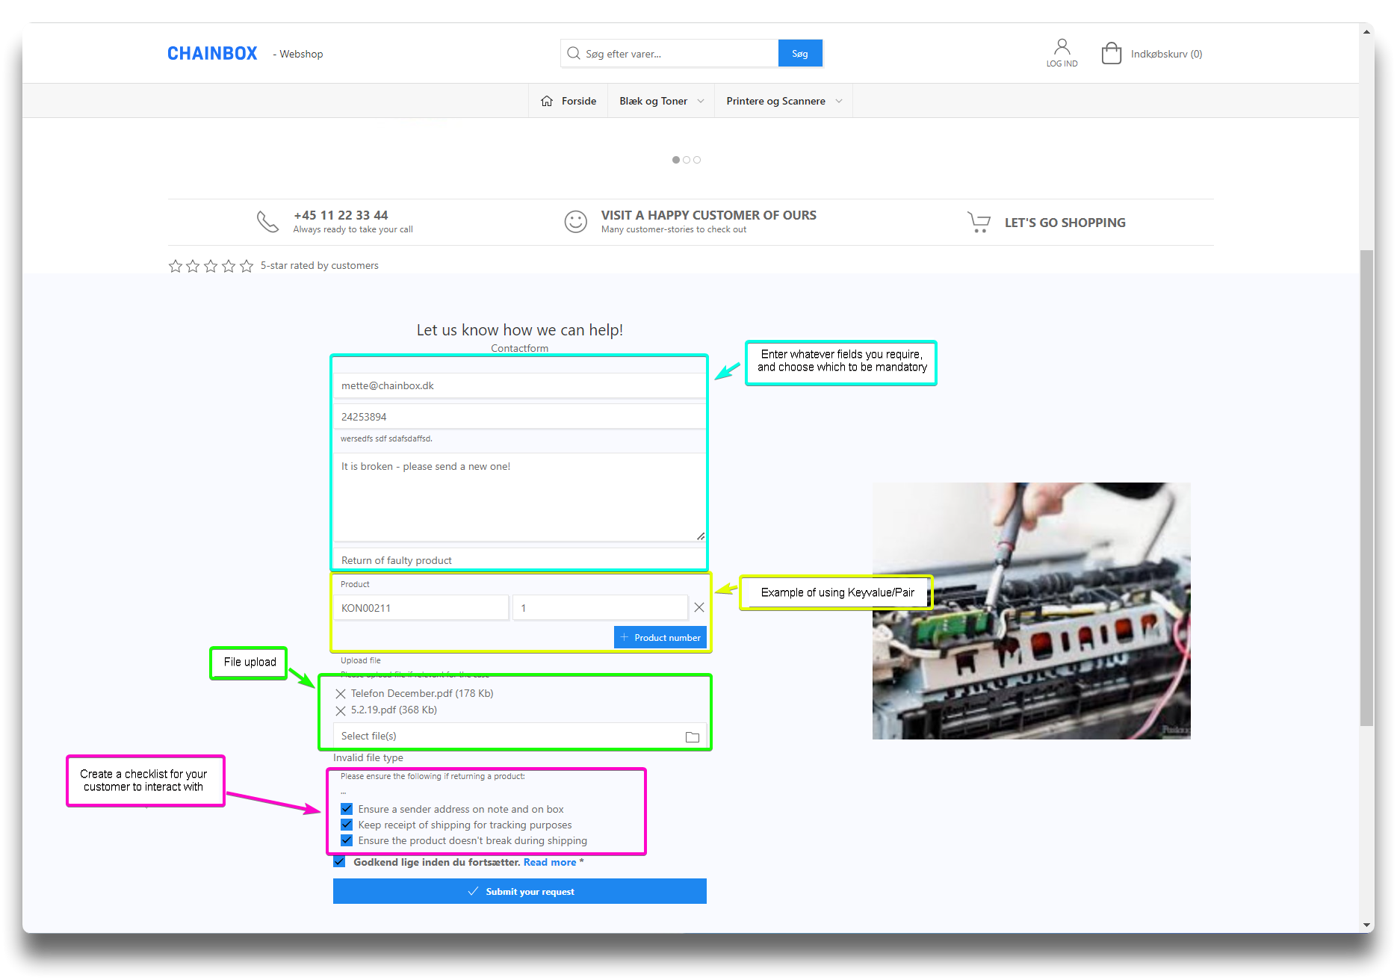Click the phone handset icon
The height and width of the screenshot is (980, 1397).
267,222
